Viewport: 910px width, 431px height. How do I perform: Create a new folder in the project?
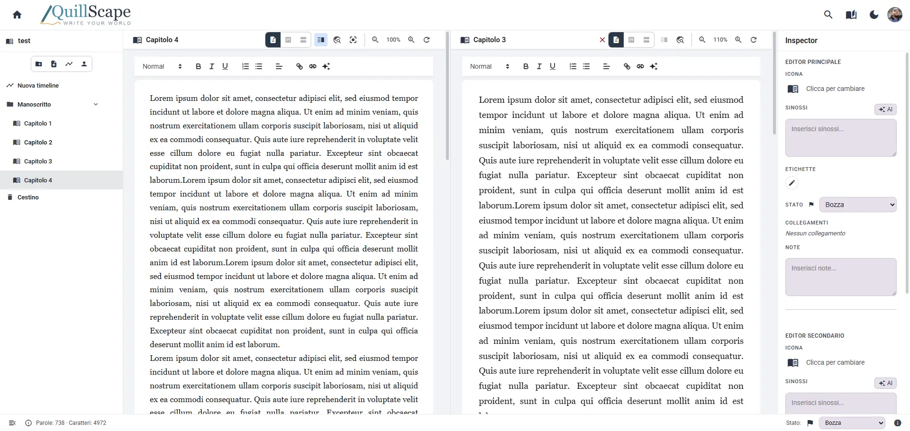pos(38,64)
